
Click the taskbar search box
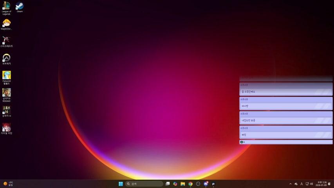tap(144, 184)
